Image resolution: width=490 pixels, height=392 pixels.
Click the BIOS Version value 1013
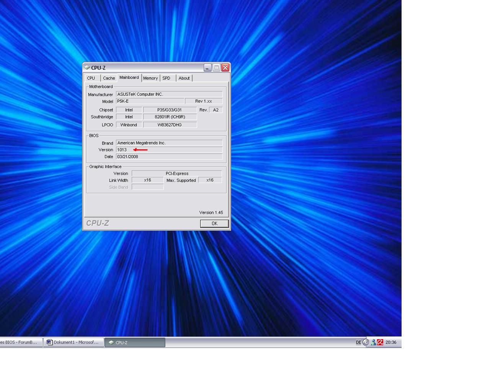tap(169, 150)
